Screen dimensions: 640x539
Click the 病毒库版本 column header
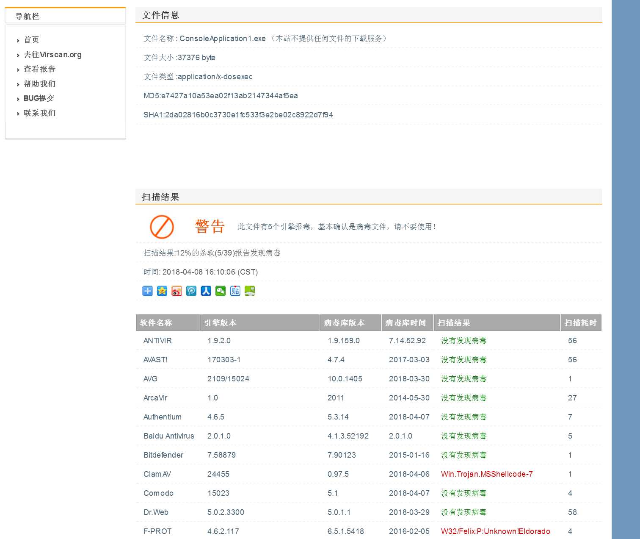pos(350,322)
